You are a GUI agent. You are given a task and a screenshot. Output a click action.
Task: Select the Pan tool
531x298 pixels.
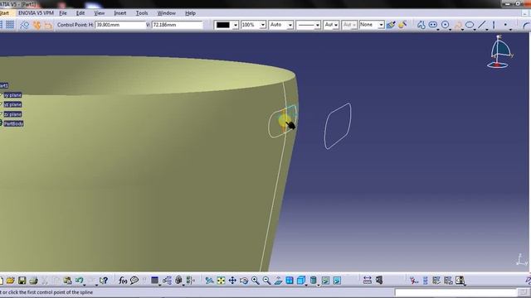[x=232, y=281]
